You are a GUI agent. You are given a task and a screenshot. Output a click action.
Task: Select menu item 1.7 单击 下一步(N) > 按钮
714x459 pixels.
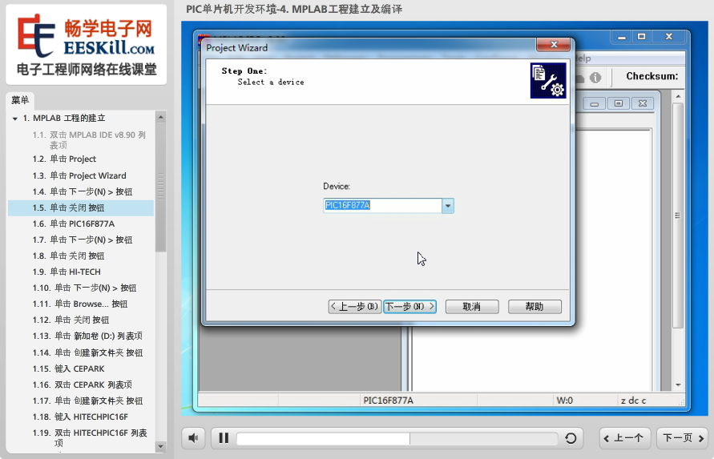(x=83, y=240)
